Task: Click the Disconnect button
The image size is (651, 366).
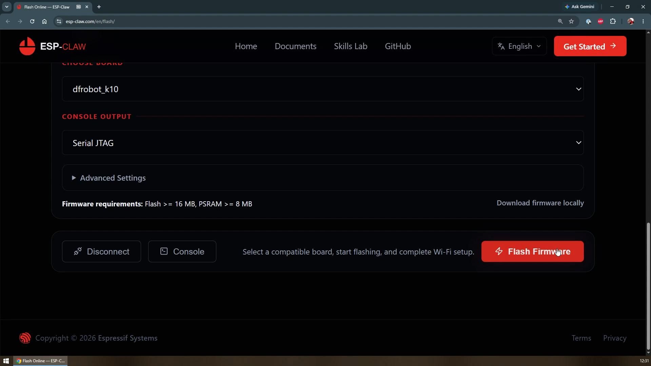Action: 101,251
